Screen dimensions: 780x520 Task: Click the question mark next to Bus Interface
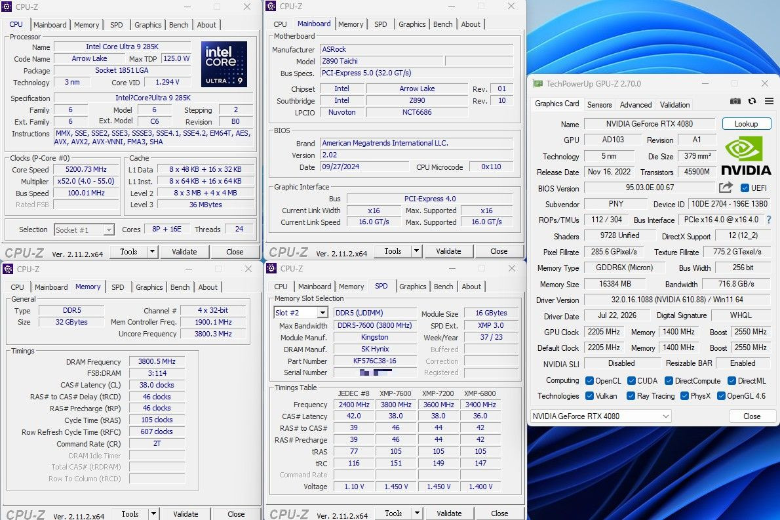tap(769, 220)
